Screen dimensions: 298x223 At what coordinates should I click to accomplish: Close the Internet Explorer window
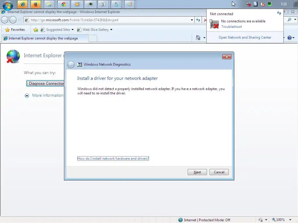(293, 12)
